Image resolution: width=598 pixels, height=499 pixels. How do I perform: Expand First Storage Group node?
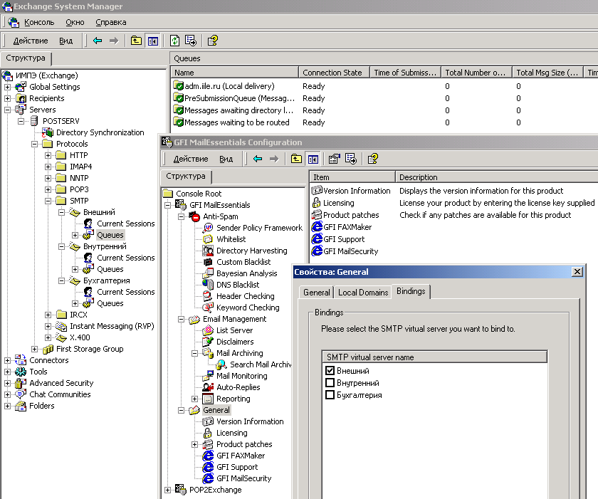(34, 349)
